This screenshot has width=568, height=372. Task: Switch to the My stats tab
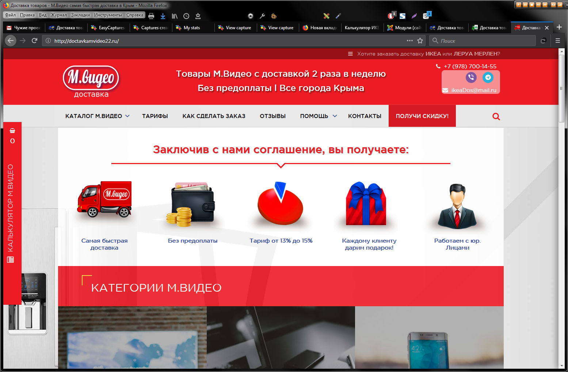coord(193,28)
